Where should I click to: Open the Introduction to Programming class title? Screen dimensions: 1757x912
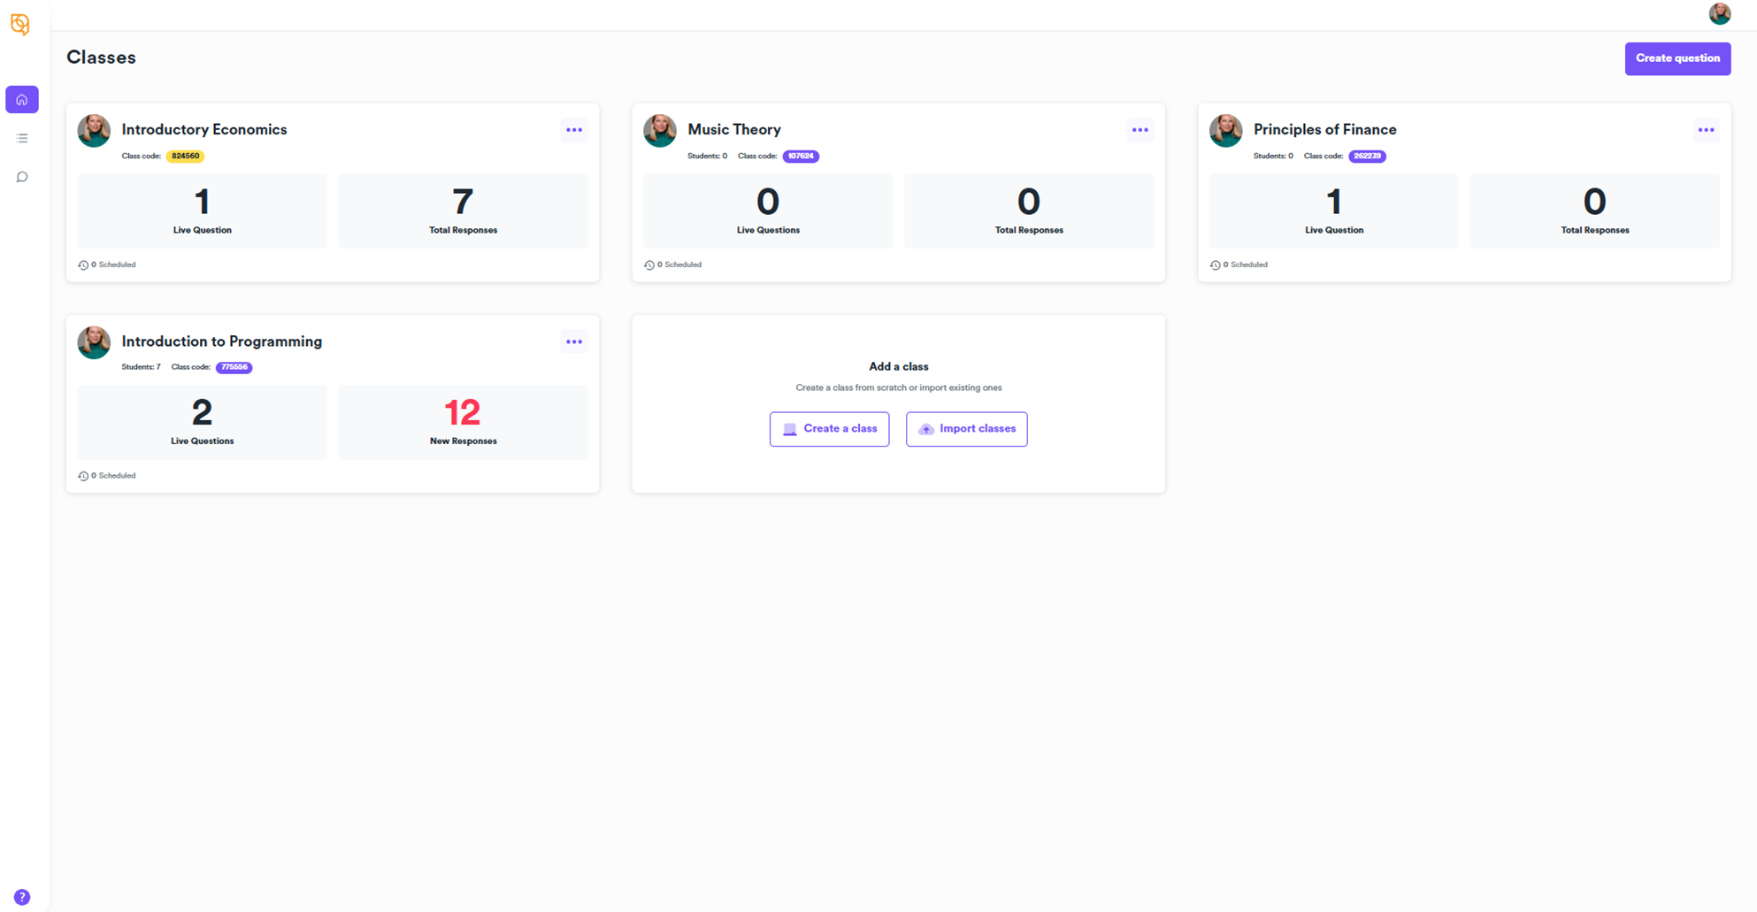point(221,341)
